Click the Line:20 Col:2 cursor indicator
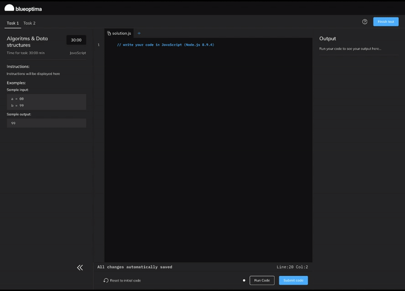Image resolution: width=405 pixels, height=291 pixels. pos(292,267)
